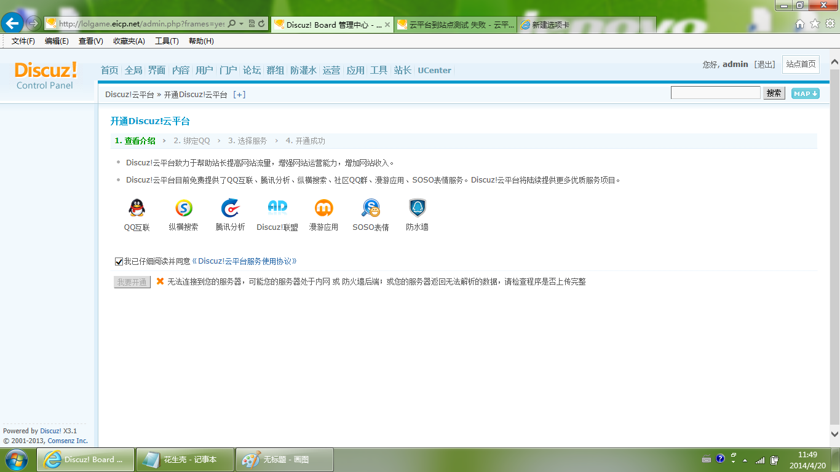This screenshot has height=472, width=840.
Task: Open the IE favorites star icon
Action: tap(815, 24)
